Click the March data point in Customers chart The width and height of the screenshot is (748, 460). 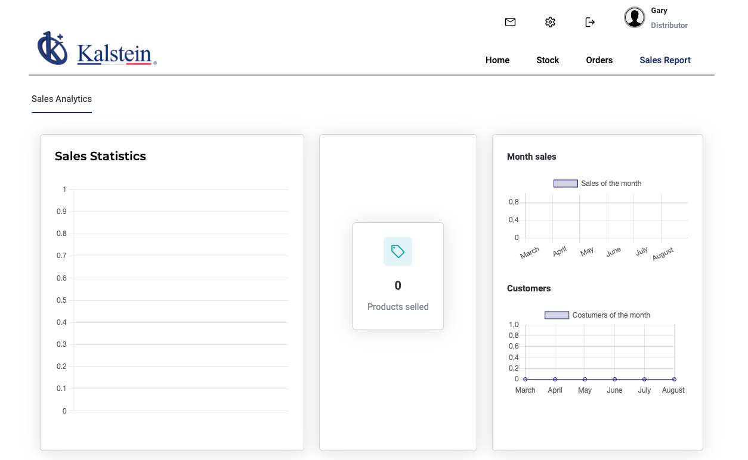526,379
